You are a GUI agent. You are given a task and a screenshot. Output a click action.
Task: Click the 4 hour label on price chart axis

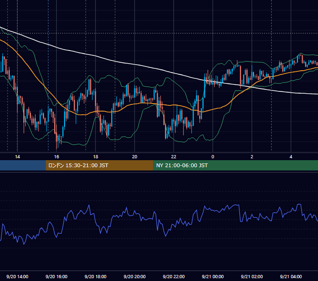click(291, 157)
